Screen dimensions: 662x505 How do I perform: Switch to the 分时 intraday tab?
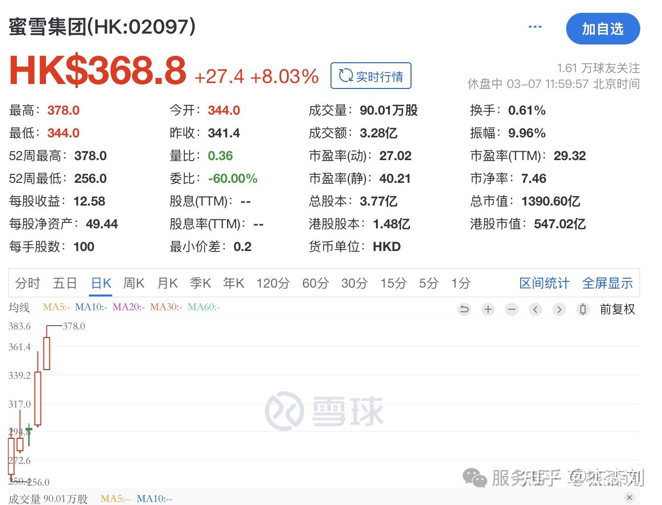coord(27,283)
